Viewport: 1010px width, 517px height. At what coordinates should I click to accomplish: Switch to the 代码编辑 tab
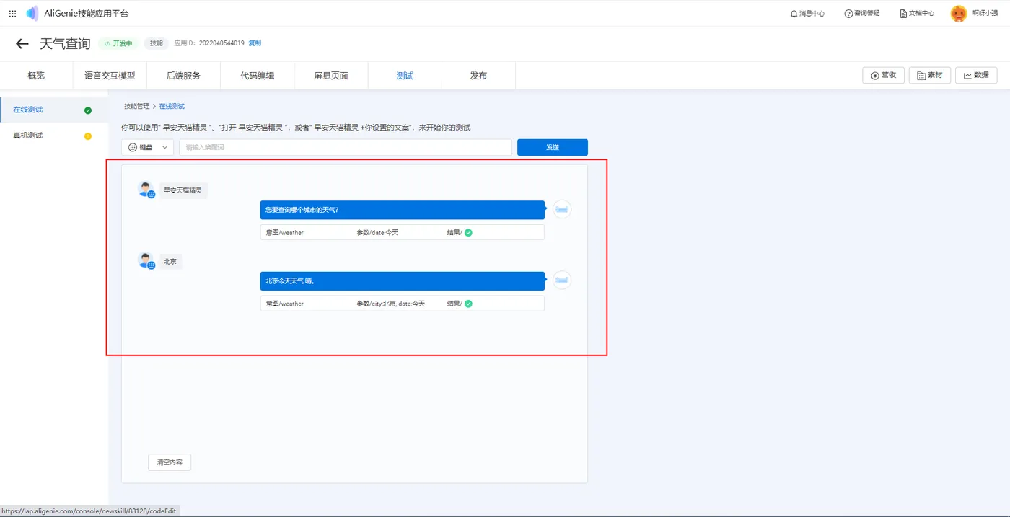pos(258,76)
